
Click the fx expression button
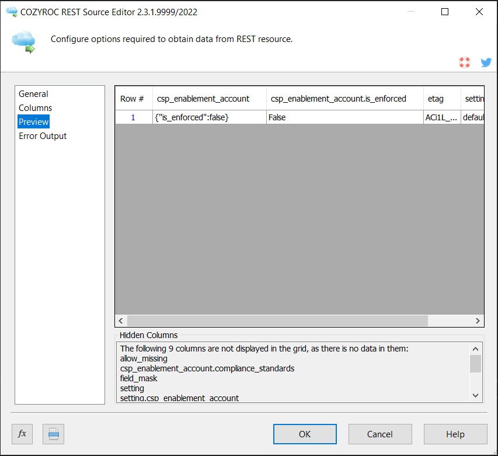pyautogui.click(x=22, y=434)
